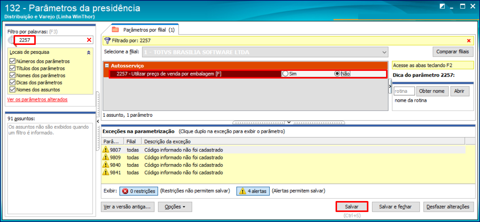The image size is (480, 222).
Task: Click the Salvar button
Action: (x=352, y=207)
